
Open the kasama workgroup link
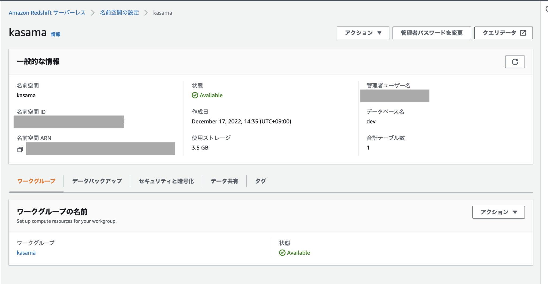click(26, 252)
